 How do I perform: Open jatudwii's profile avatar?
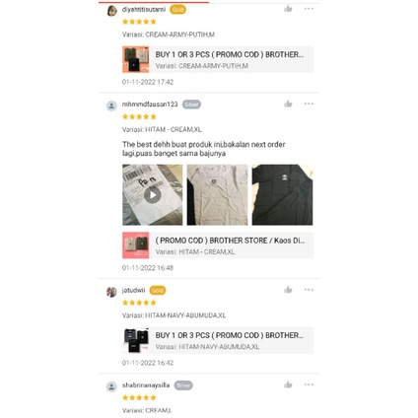(111, 292)
